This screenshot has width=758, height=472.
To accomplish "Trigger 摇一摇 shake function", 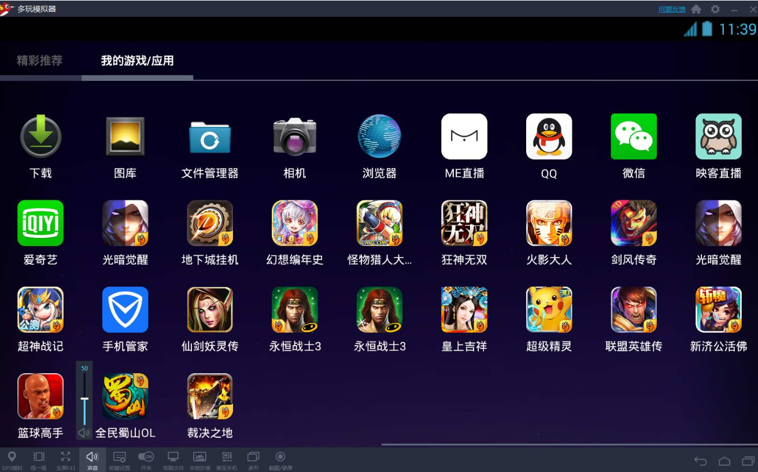I will (x=39, y=460).
